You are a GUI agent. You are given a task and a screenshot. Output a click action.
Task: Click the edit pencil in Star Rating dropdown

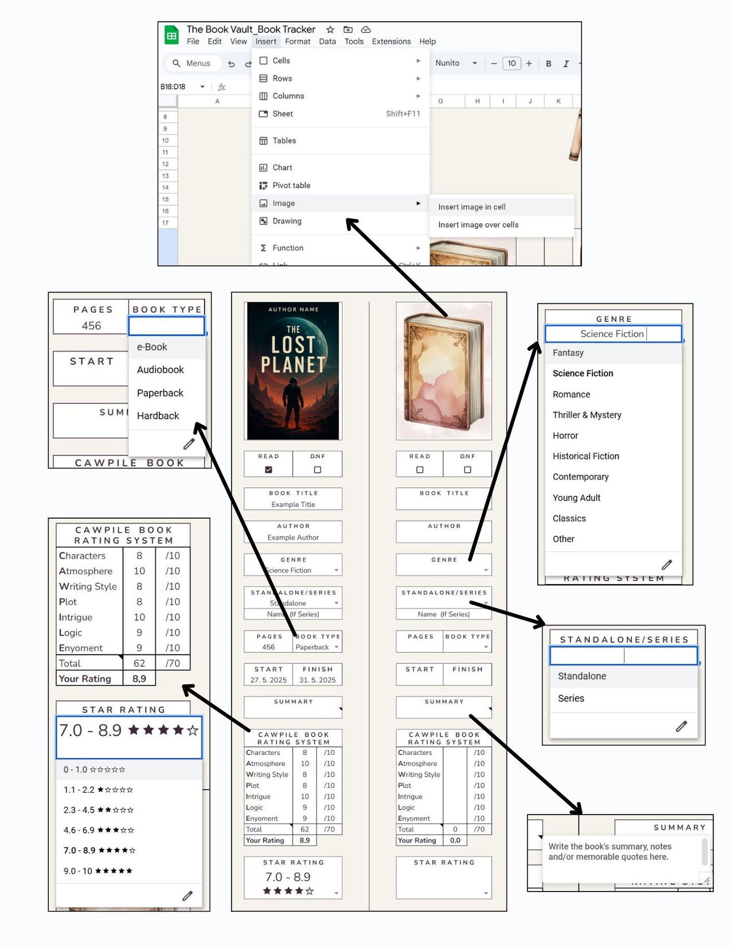tap(187, 896)
